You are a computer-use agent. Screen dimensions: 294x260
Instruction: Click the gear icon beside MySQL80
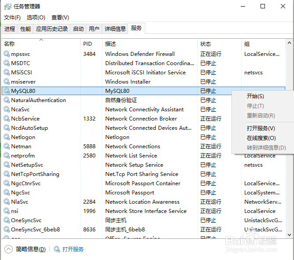click(x=7, y=91)
